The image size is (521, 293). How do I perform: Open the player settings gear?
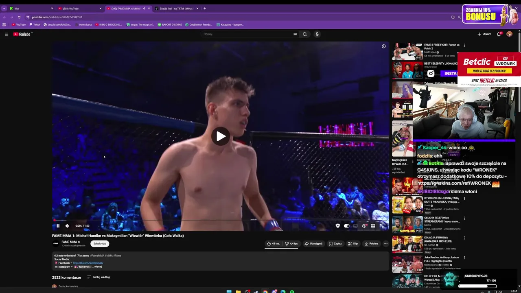(364, 226)
